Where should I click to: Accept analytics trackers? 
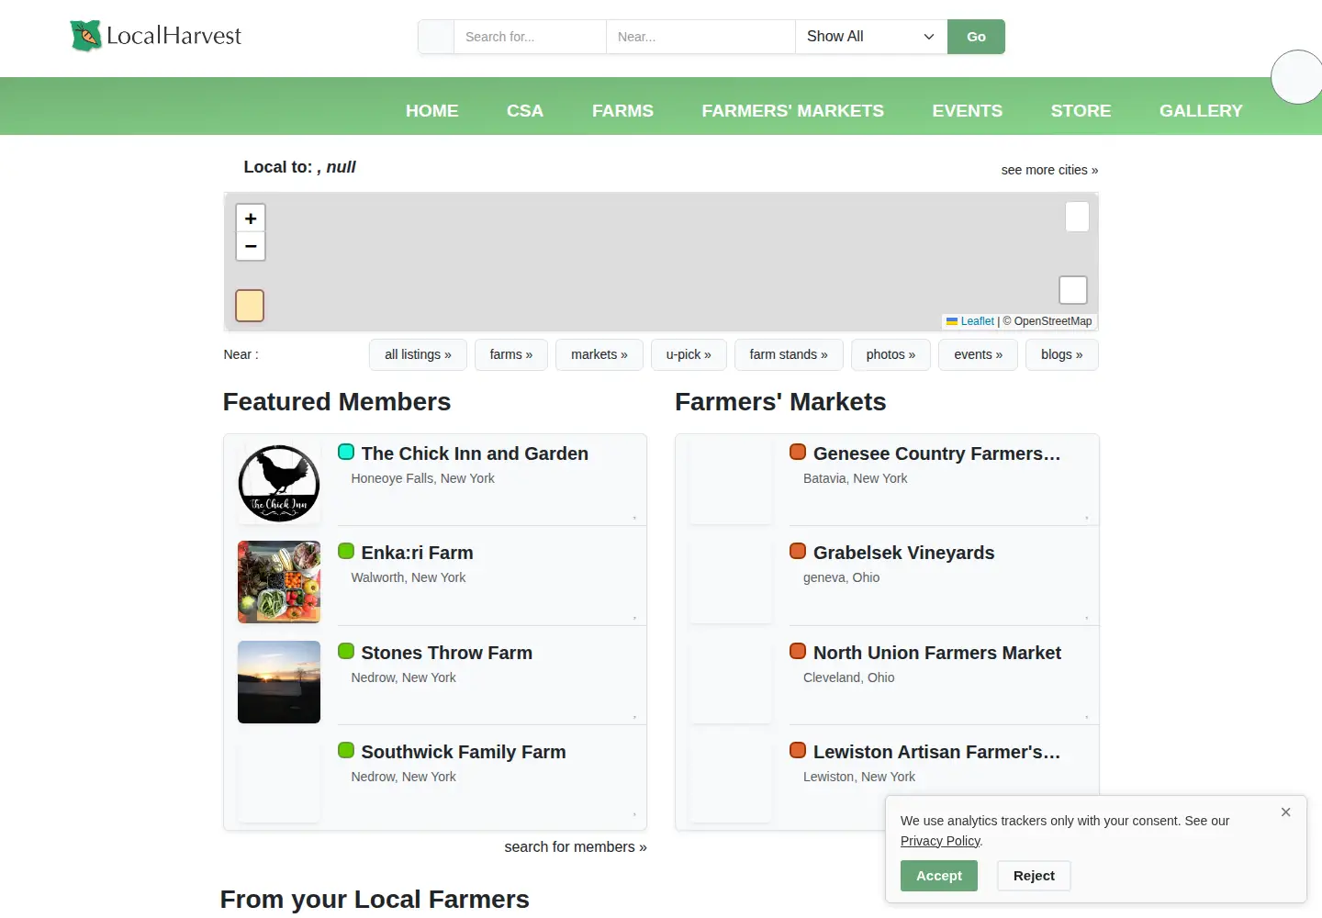pos(939,876)
